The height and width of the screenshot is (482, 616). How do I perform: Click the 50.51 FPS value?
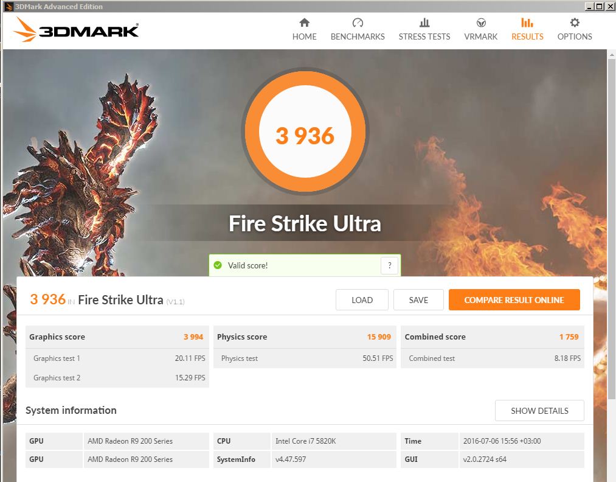click(x=378, y=358)
